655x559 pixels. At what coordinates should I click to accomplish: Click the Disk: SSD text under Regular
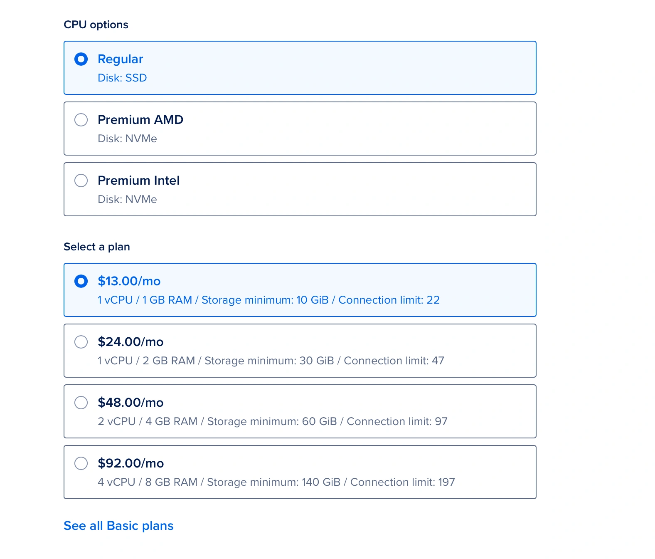pyautogui.click(x=122, y=78)
